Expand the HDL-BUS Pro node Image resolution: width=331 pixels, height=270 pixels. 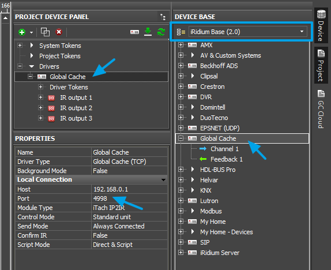(x=180, y=170)
